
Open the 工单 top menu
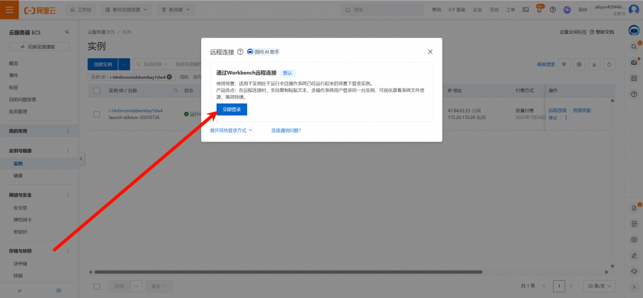pos(511,10)
